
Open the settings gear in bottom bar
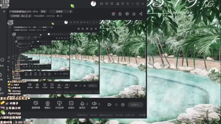click(123, 105)
